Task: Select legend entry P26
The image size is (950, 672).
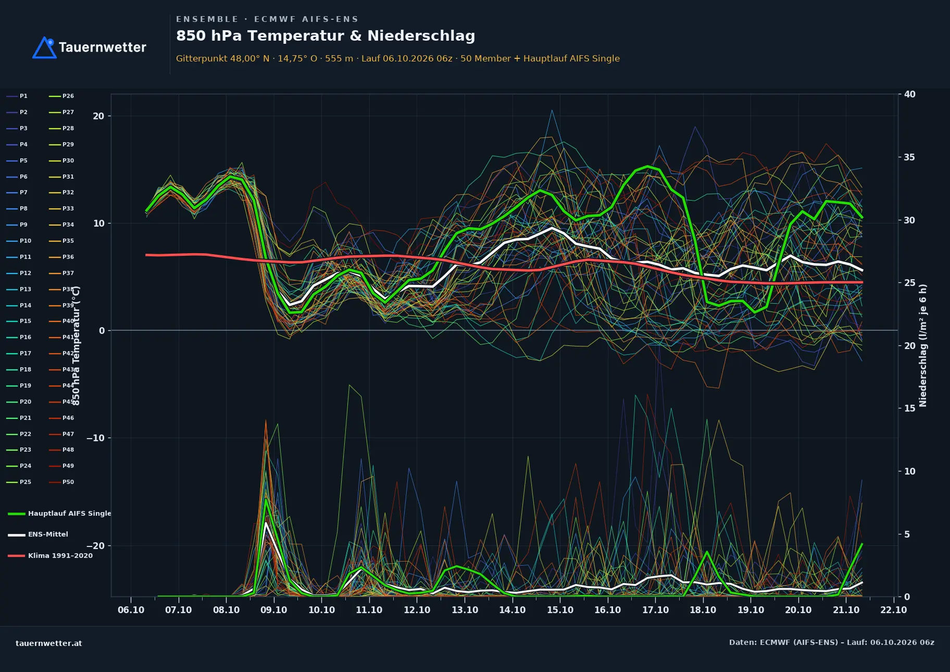Action: (x=61, y=96)
